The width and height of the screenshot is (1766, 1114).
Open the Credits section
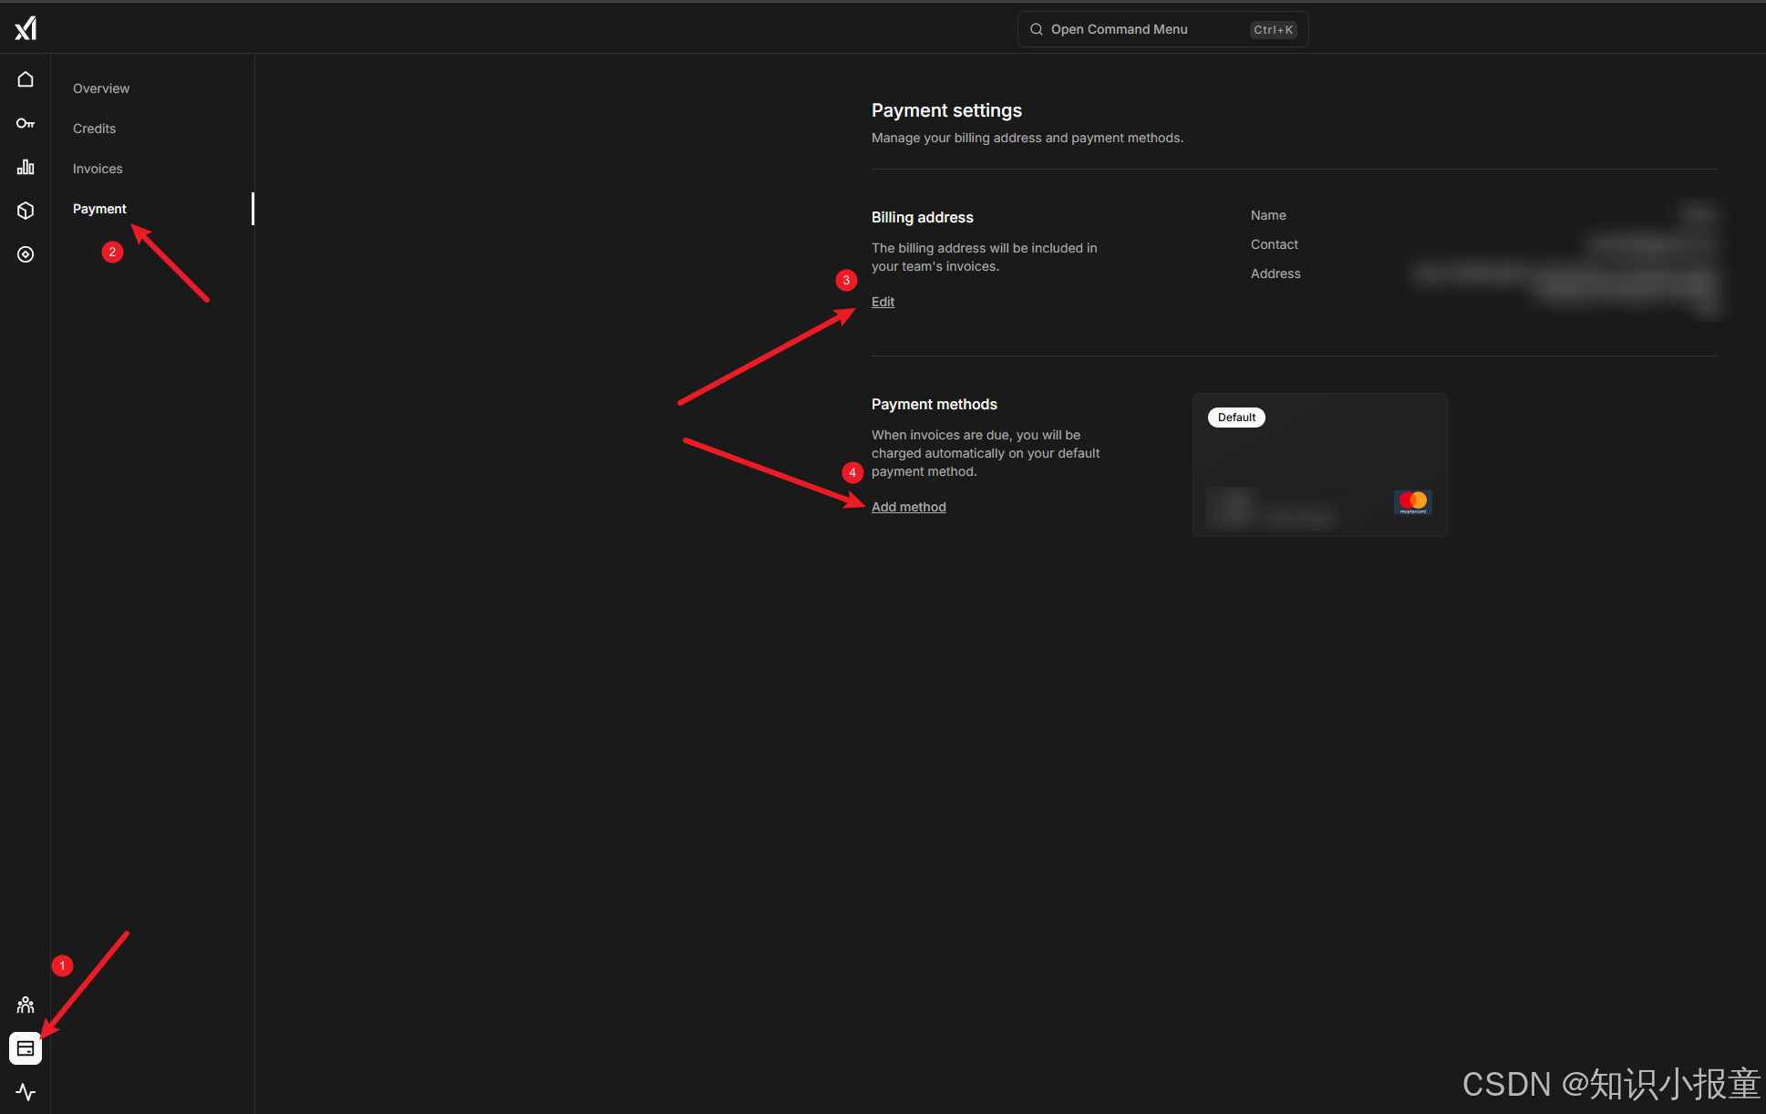pyautogui.click(x=94, y=129)
